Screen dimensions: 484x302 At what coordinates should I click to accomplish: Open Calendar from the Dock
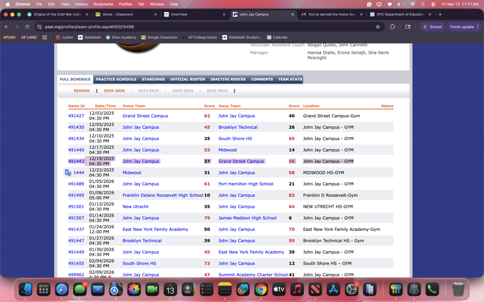tap(171, 290)
